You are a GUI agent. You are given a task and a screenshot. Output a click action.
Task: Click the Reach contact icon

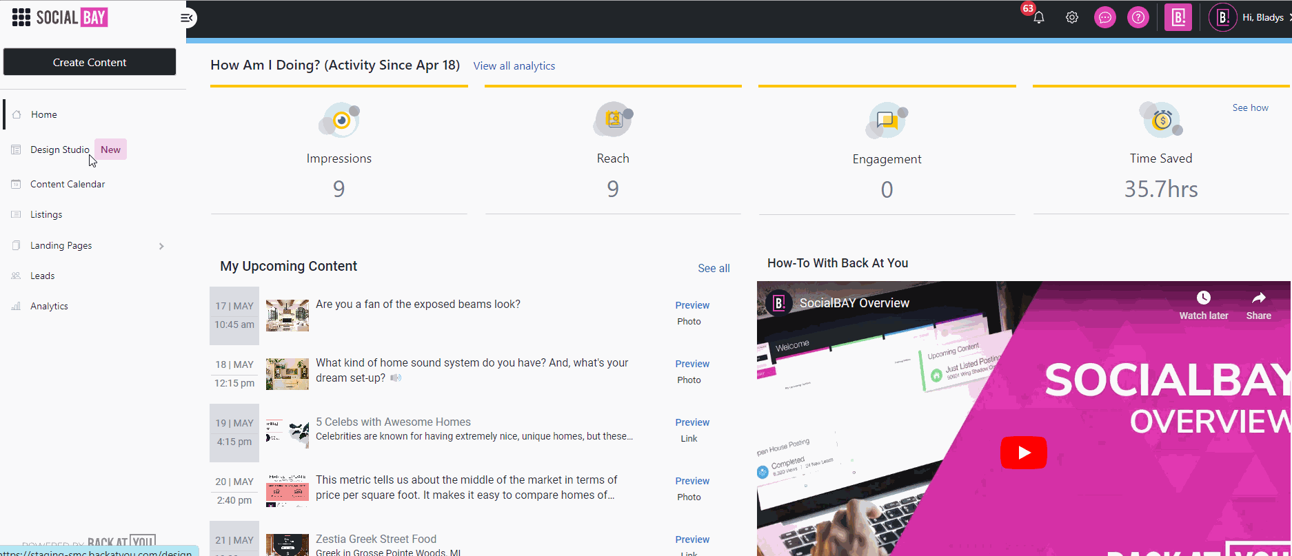(613, 120)
